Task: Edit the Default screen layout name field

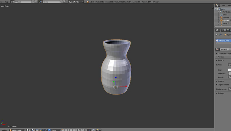Action: (x=23, y=2)
